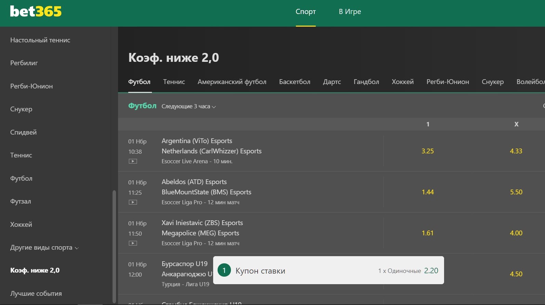Open Бурсаспор U19 match
Image resolution: width=545 pixels, height=305 pixels.
pyautogui.click(x=184, y=264)
